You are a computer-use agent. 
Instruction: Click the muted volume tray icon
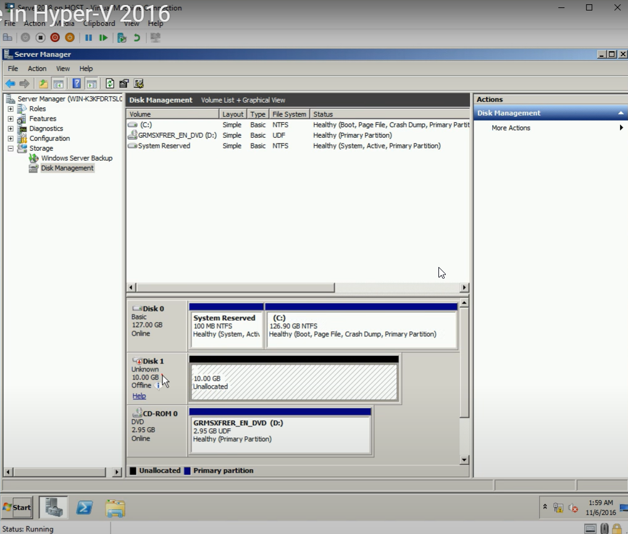[572, 508]
